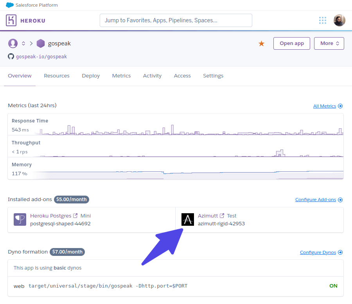Viewport: 352px width, 304px height.
Task: Click your profile avatar picture
Action: (x=339, y=20)
